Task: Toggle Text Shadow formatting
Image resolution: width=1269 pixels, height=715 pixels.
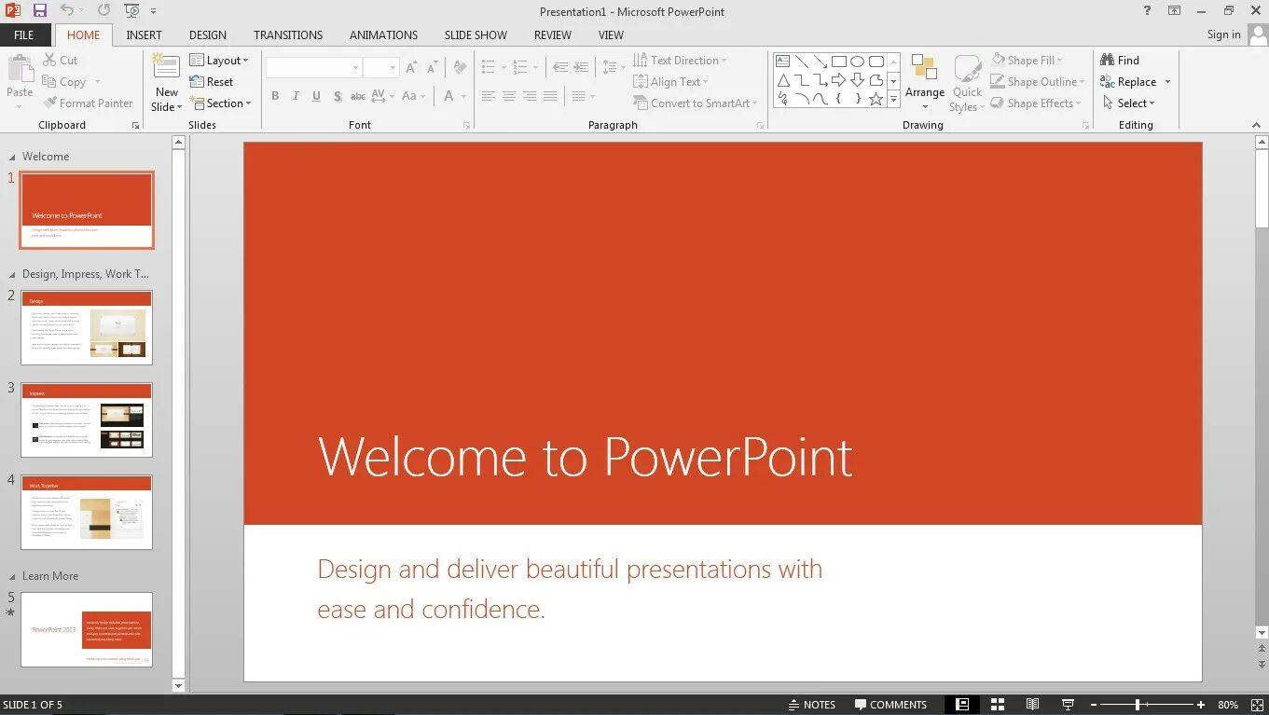Action: pyautogui.click(x=337, y=96)
